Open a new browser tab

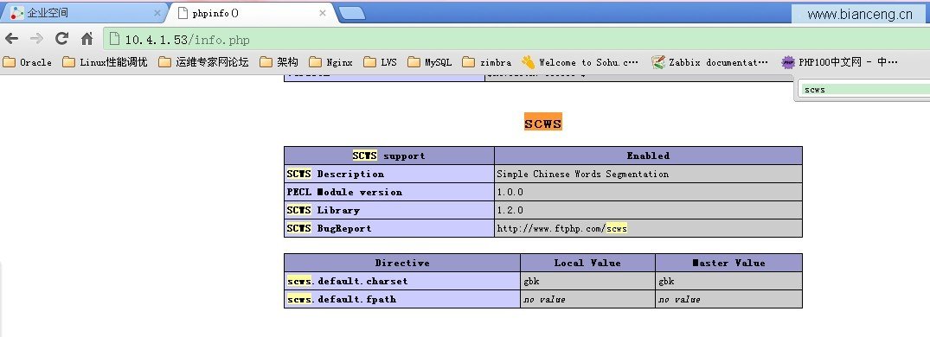tap(352, 14)
